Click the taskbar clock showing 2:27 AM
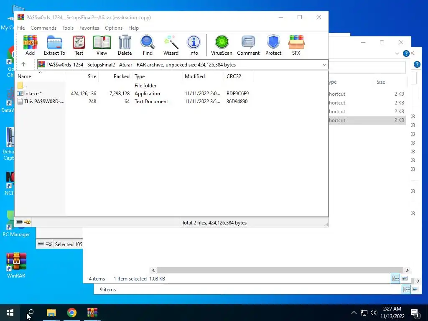 pyautogui.click(x=392, y=313)
